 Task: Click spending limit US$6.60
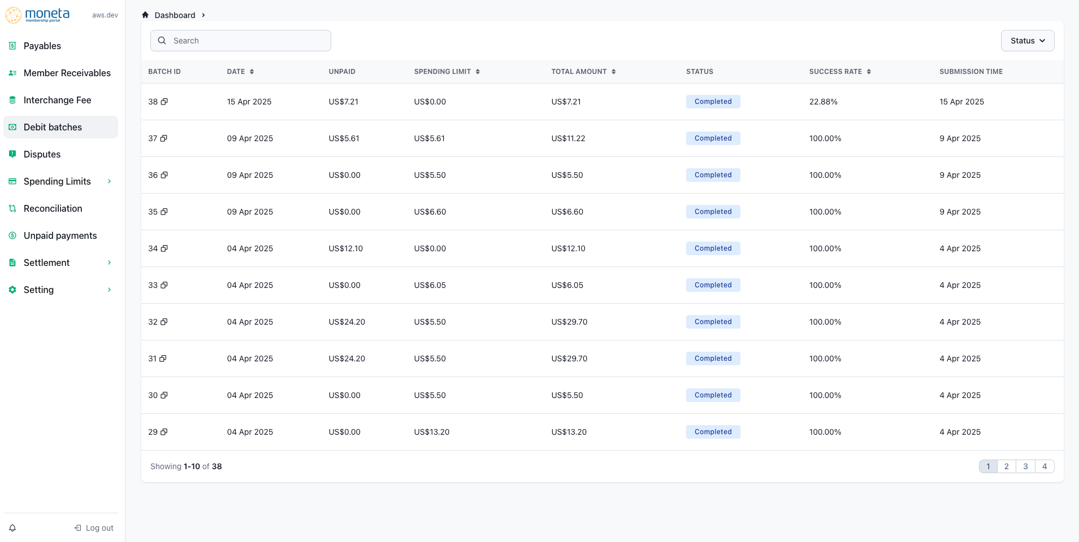[x=430, y=212]
